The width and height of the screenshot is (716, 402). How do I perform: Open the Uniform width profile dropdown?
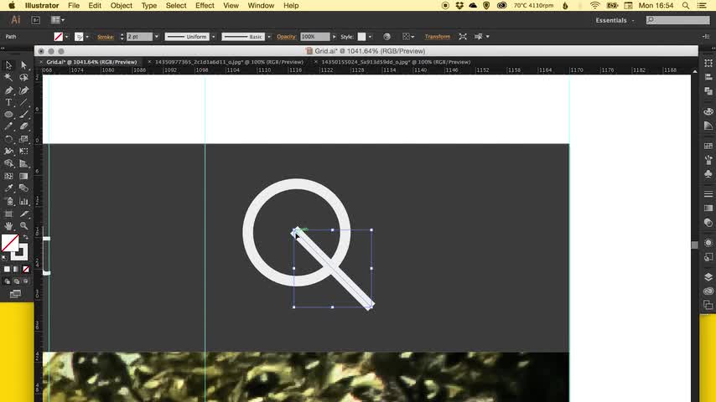tap(213, 37)
